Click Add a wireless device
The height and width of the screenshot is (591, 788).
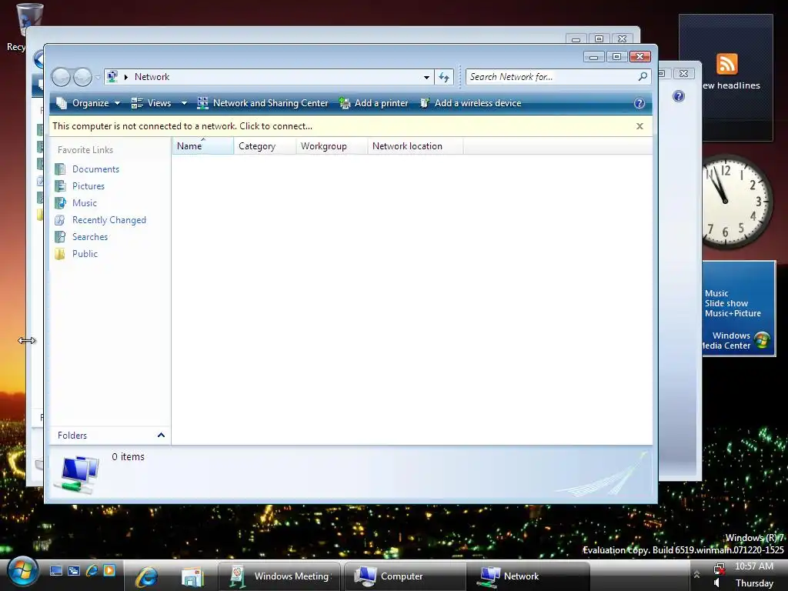point(470,103)
